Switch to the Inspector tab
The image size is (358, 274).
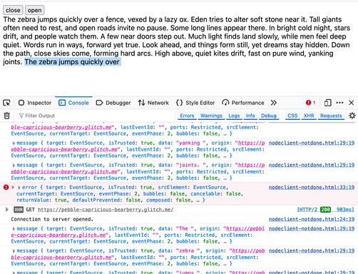(35, 103)
